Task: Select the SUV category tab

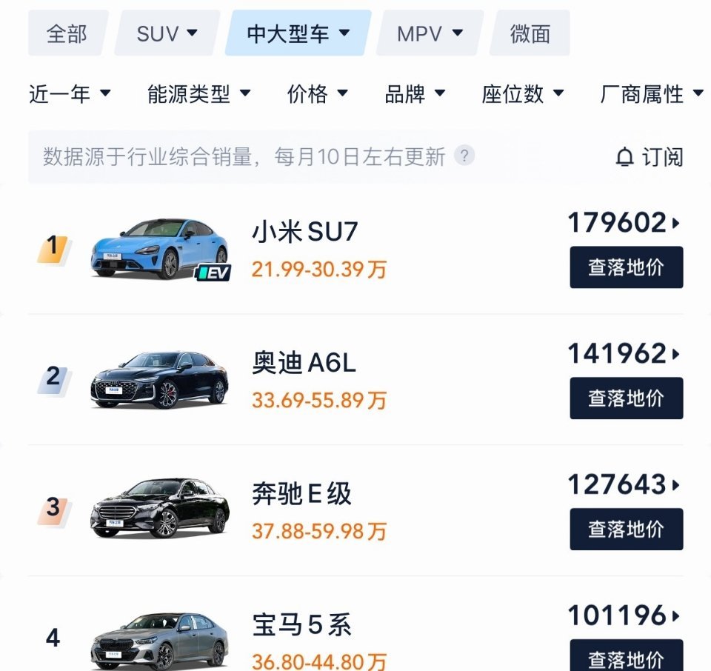Action: click(167, 33)
